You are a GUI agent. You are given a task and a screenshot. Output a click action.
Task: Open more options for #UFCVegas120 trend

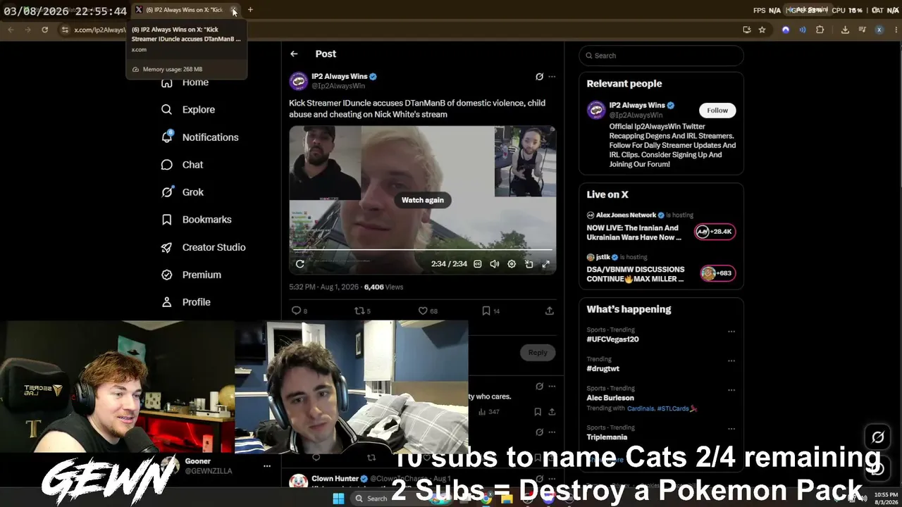coord(731,331)
